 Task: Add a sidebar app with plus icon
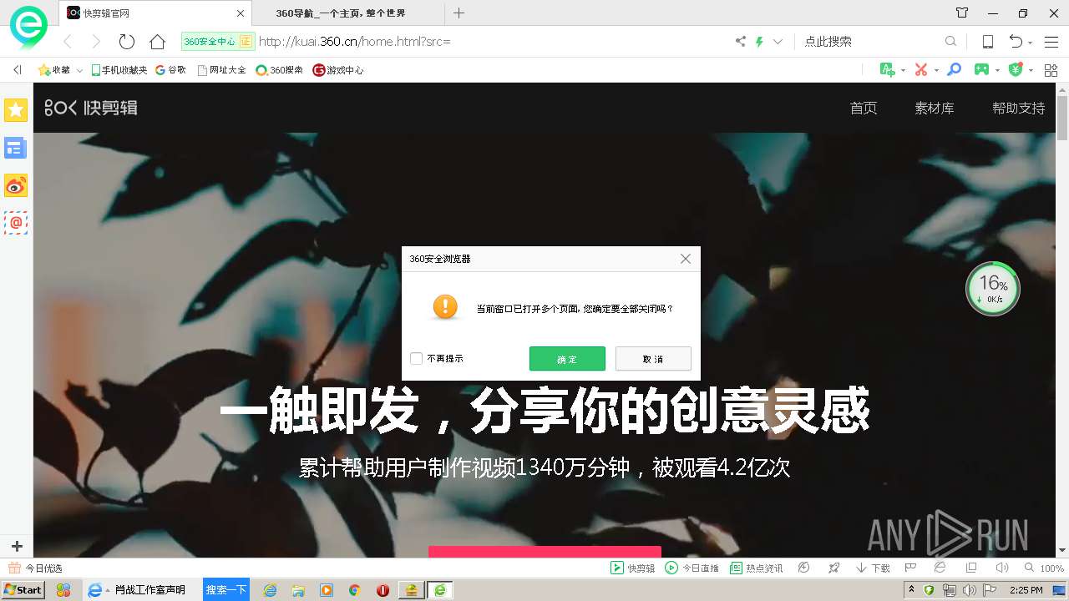tap(17, 547)
